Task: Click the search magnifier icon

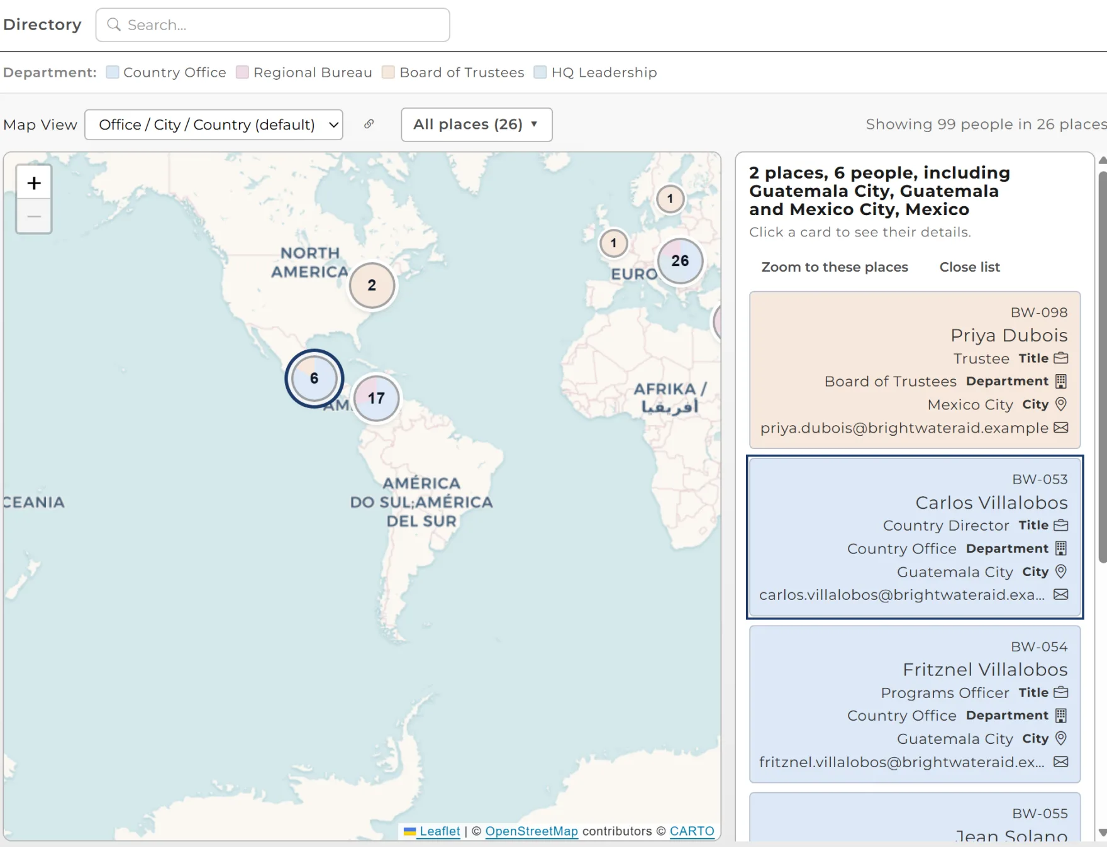Action: (114, 25)
